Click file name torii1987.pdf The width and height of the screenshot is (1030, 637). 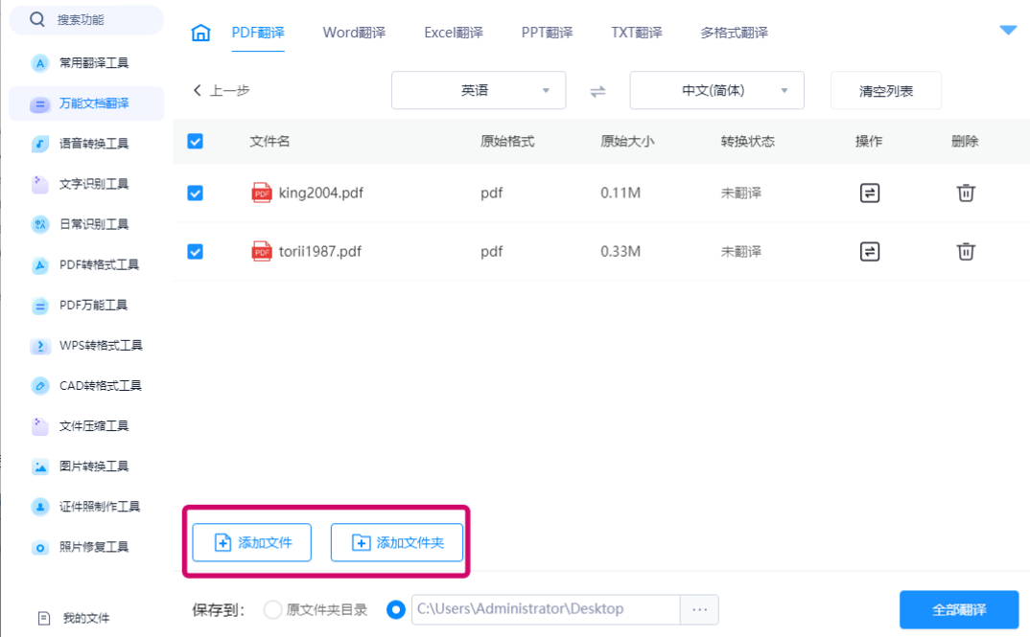[x=320, y=251]
